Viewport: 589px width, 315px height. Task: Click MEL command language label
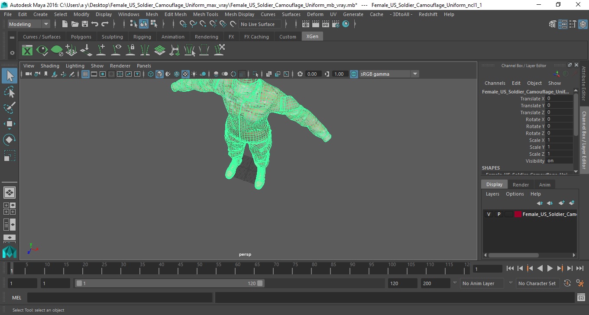[x=17, y=298]
